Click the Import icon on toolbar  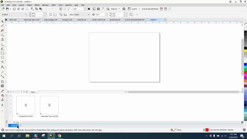tap(61, 9)
